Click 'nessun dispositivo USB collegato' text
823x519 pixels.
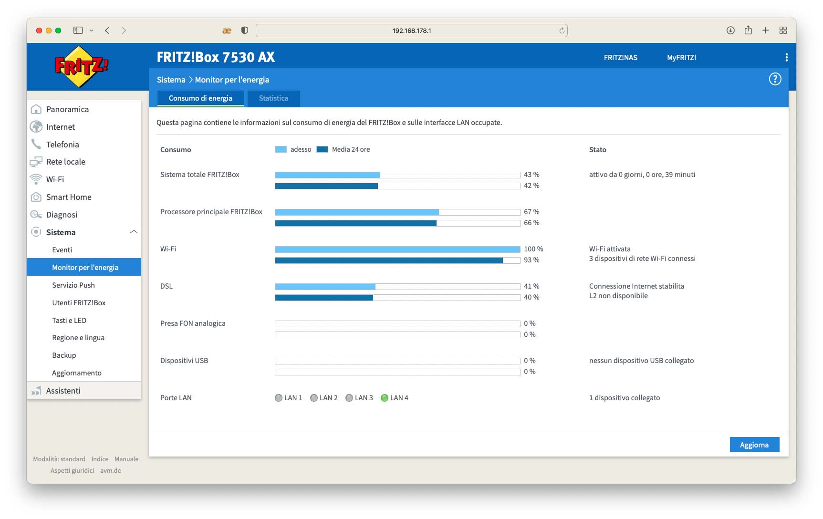pos(641,361)
